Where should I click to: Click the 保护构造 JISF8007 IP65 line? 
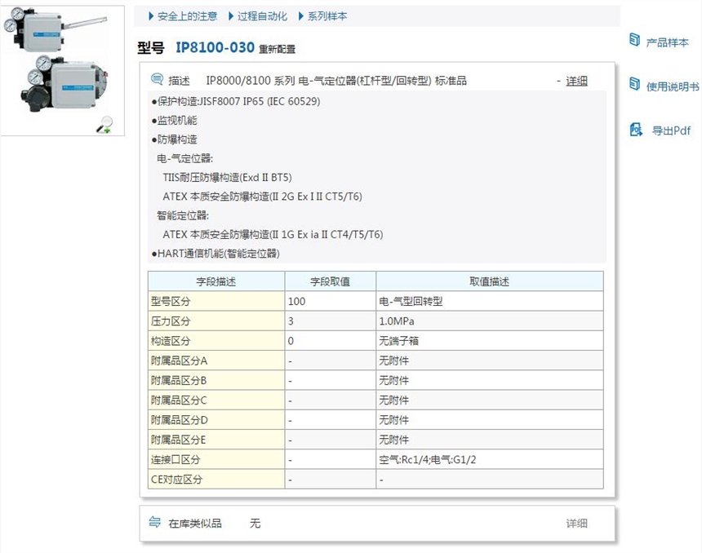click(236, 102)
